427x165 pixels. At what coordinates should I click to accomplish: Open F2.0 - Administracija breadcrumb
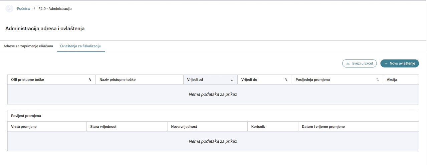click(55, 9)
